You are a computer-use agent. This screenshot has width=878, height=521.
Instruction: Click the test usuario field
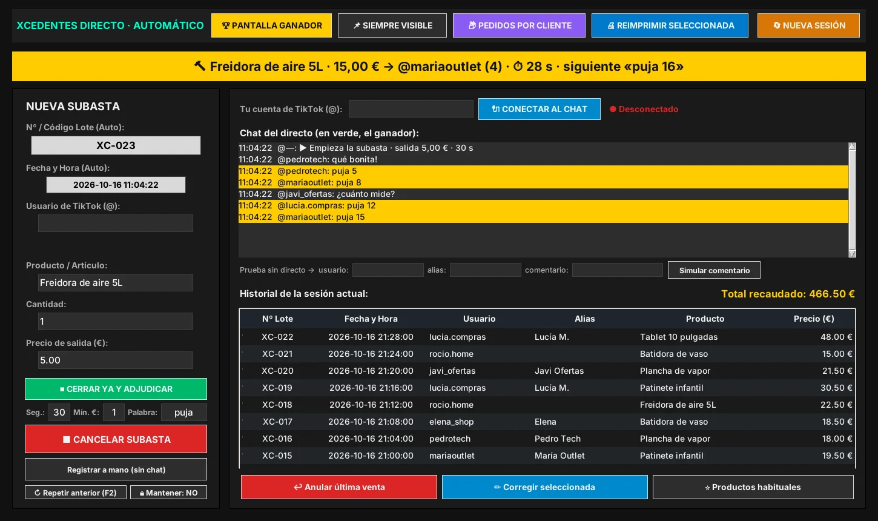[388, 270]
